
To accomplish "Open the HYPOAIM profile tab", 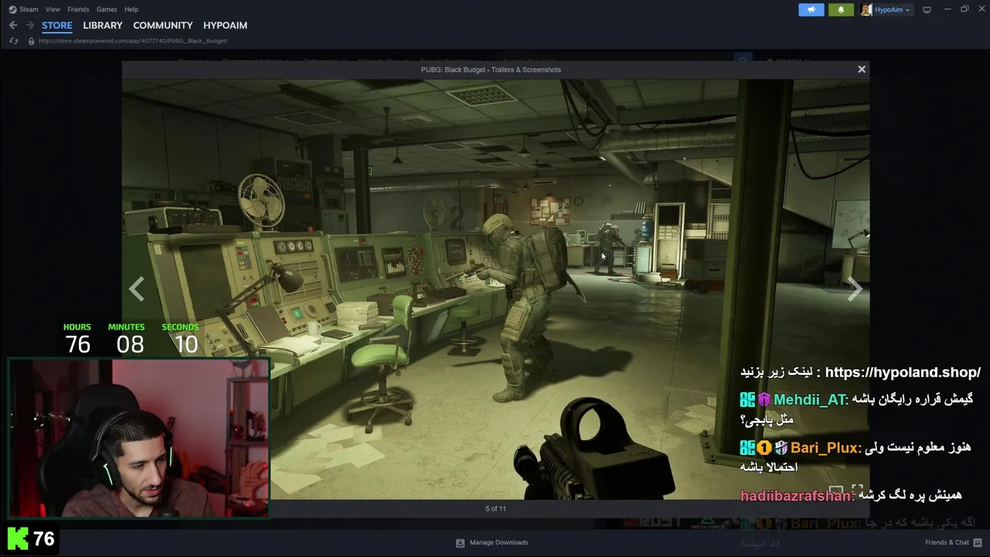I will click(x=225, y=26).
